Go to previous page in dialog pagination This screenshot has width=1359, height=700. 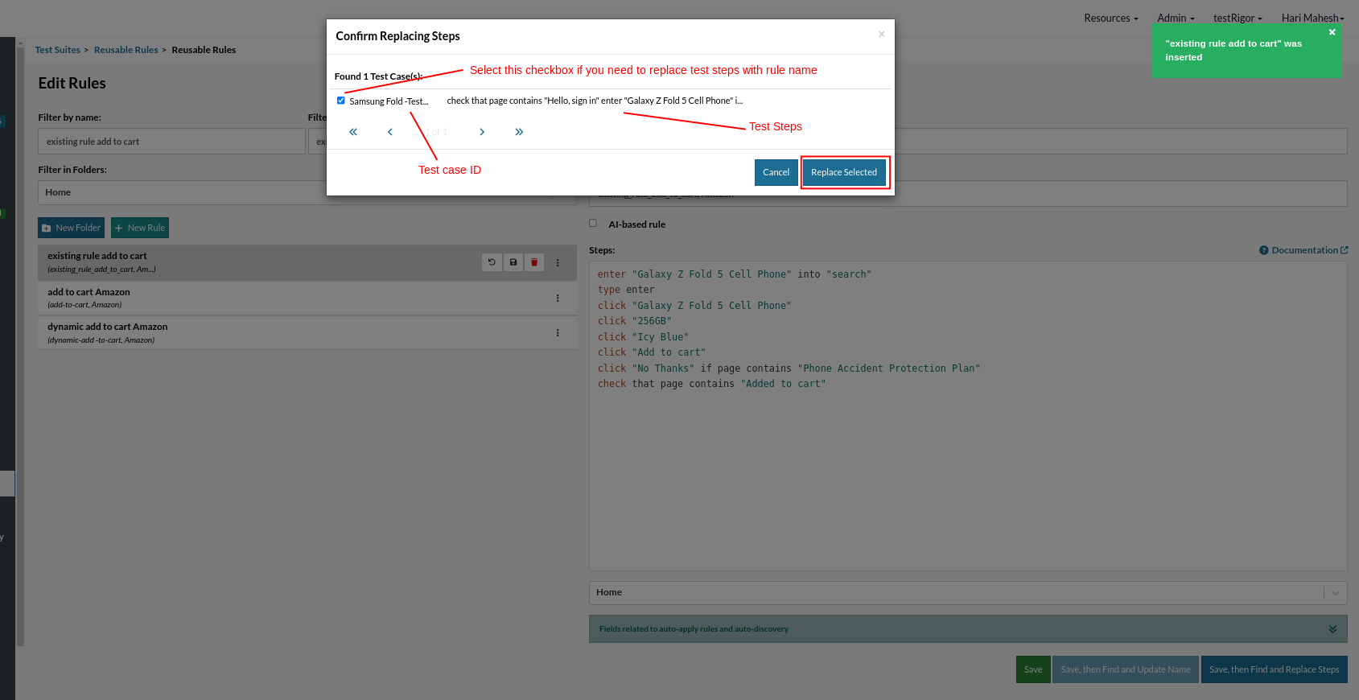[390, 132]
